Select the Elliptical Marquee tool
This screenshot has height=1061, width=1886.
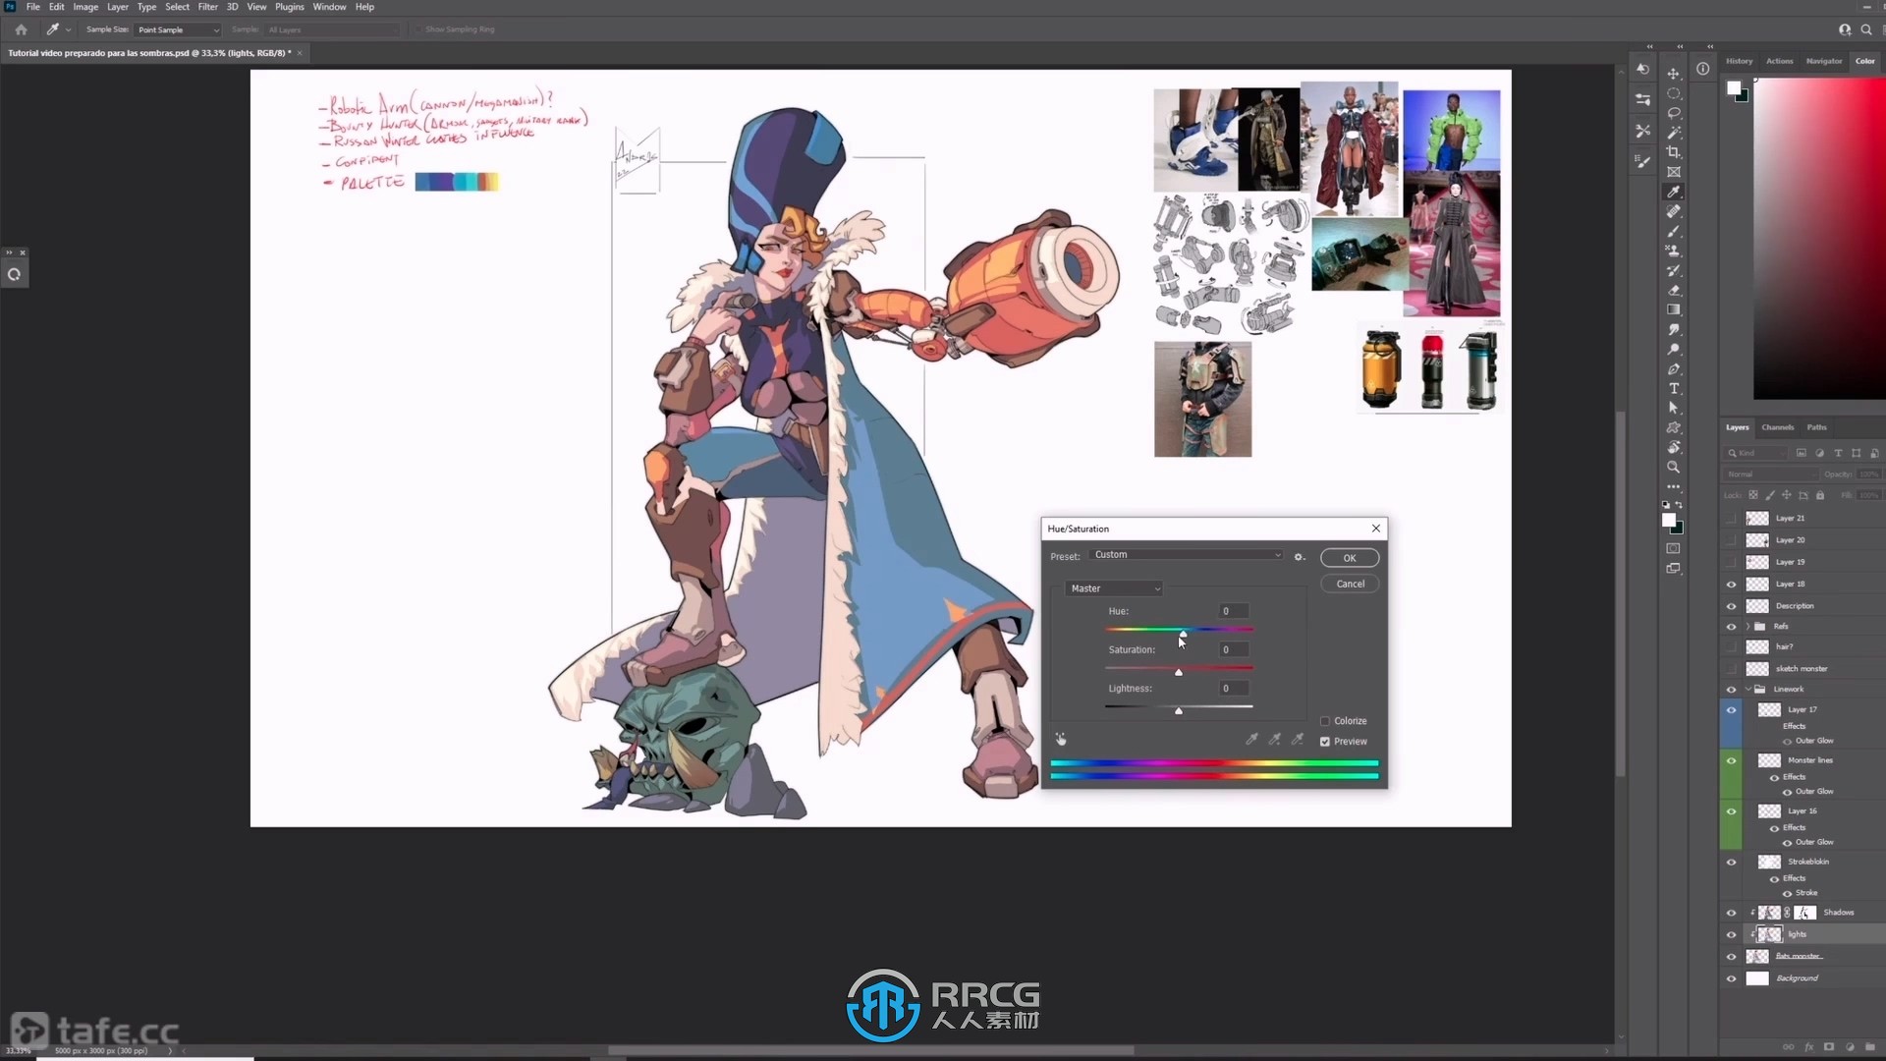pyautogui.click(x=1674, y=93)
